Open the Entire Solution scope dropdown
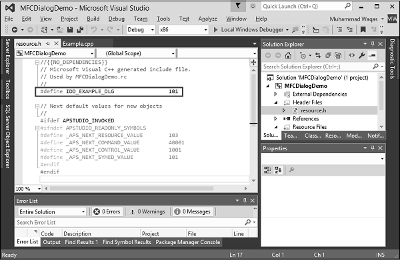 click(52, 211)
